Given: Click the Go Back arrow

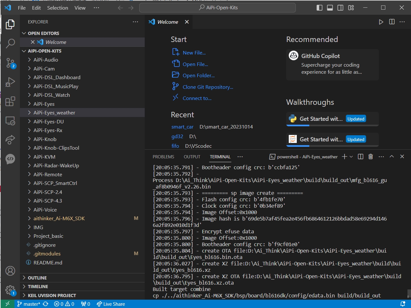Looking at the screenshot, I should [120, 8].
